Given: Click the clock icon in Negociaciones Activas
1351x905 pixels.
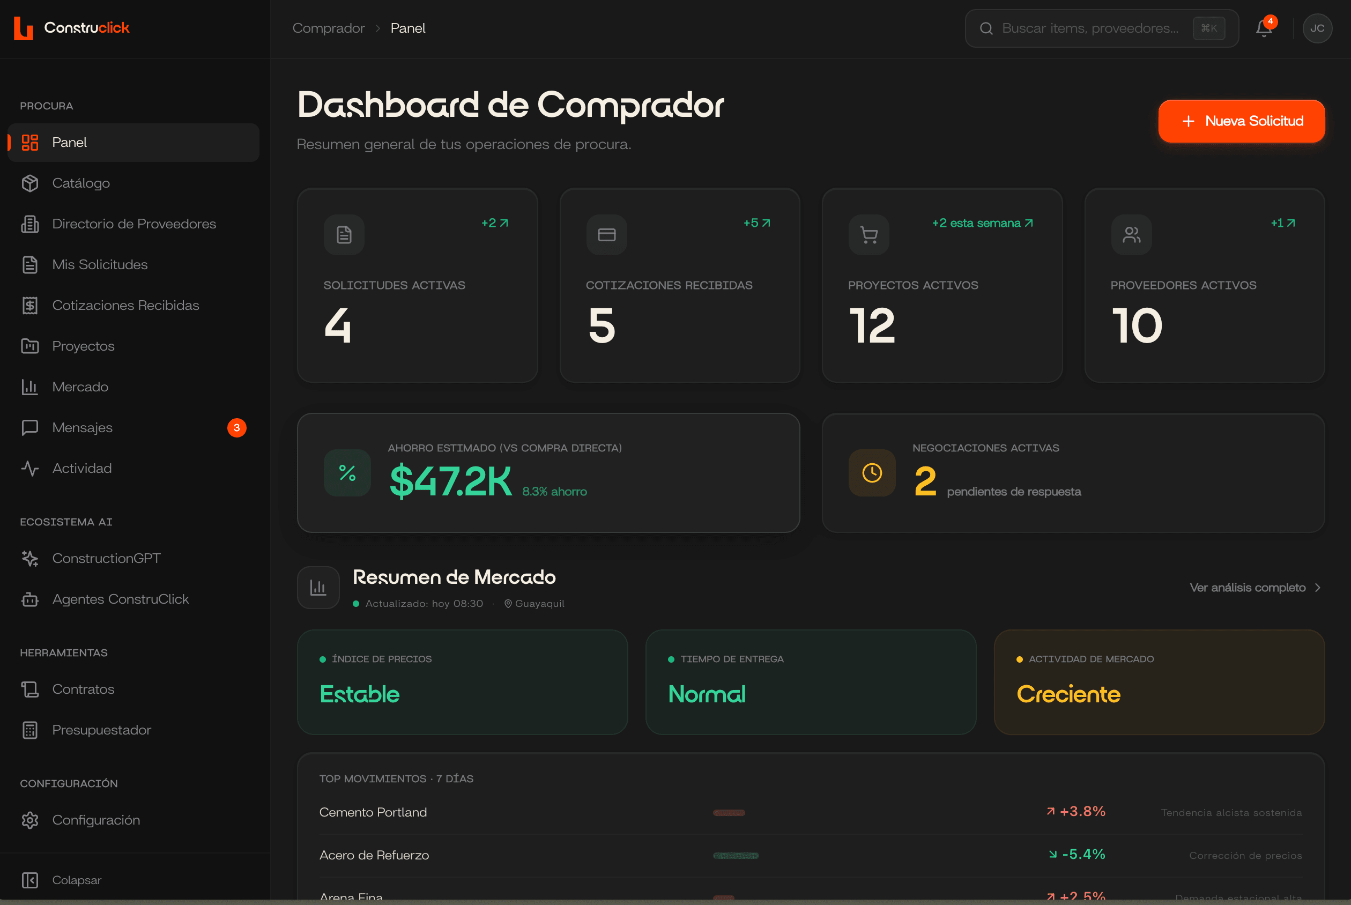Looking at the screenshot, I should click(x=871, y=473).
